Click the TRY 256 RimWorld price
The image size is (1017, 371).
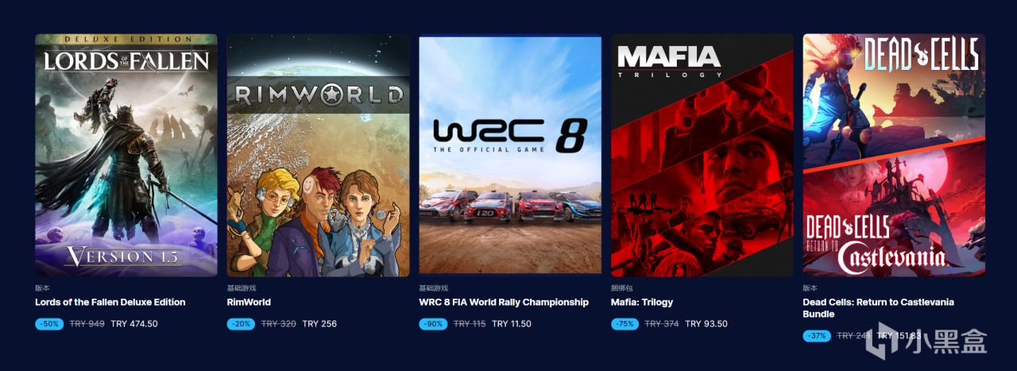click(320, 324)
